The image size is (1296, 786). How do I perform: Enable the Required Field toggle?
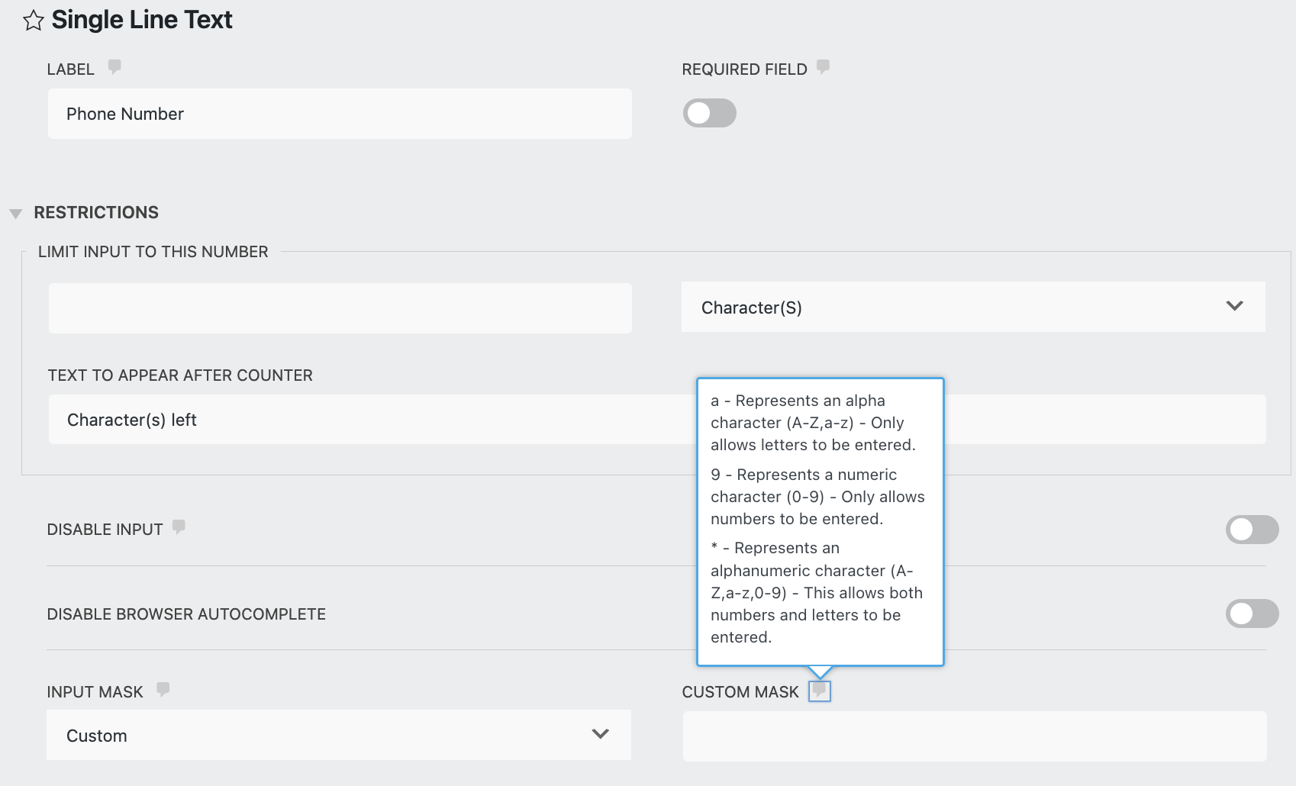709,114
